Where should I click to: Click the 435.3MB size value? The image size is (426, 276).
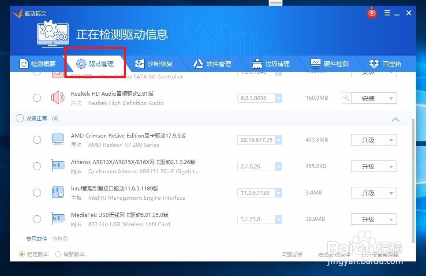pos(317,140)
